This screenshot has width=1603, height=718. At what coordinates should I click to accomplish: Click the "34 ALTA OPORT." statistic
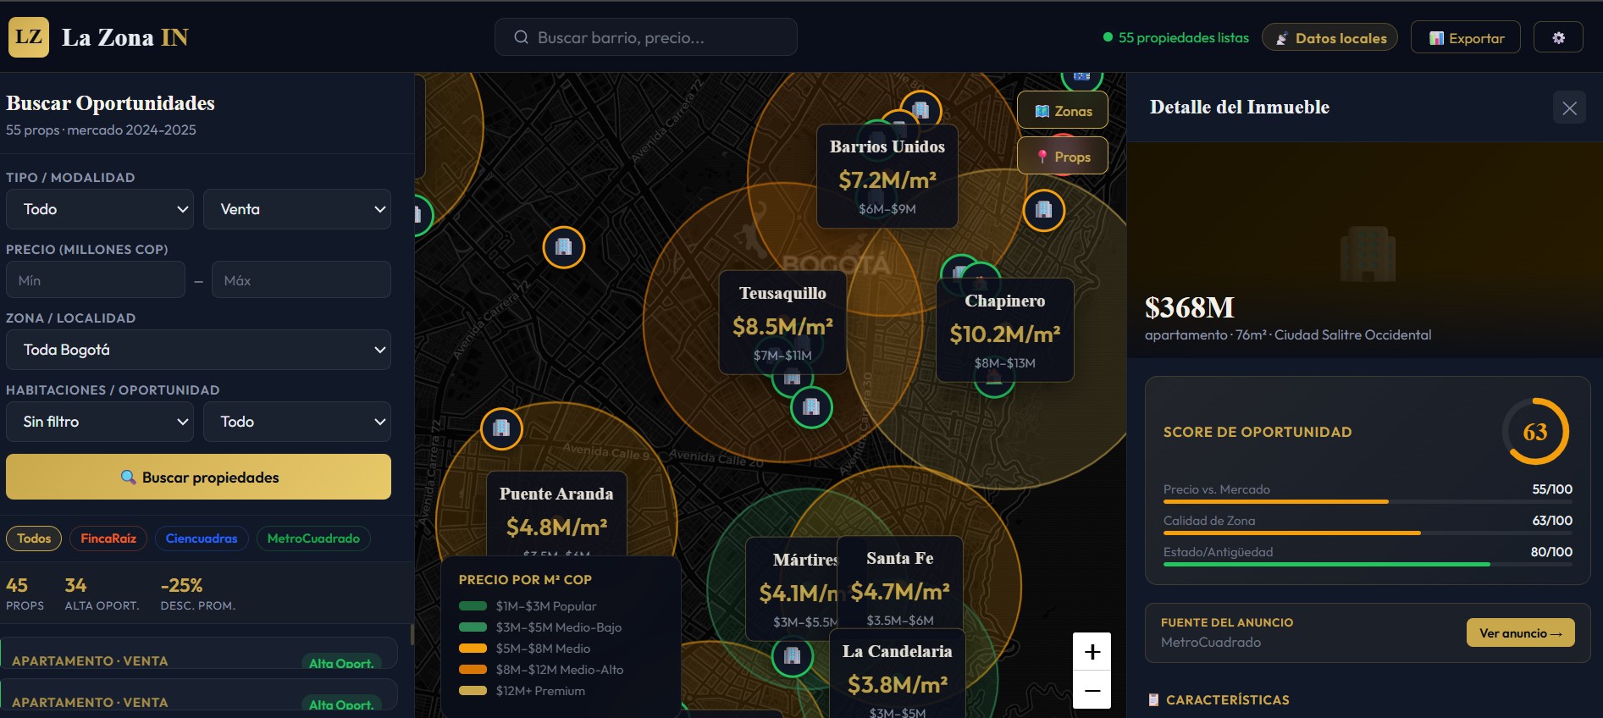click(102, 594)
